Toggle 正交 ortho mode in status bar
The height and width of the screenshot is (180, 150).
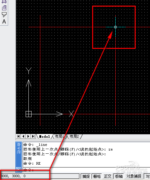click(107, 176)
